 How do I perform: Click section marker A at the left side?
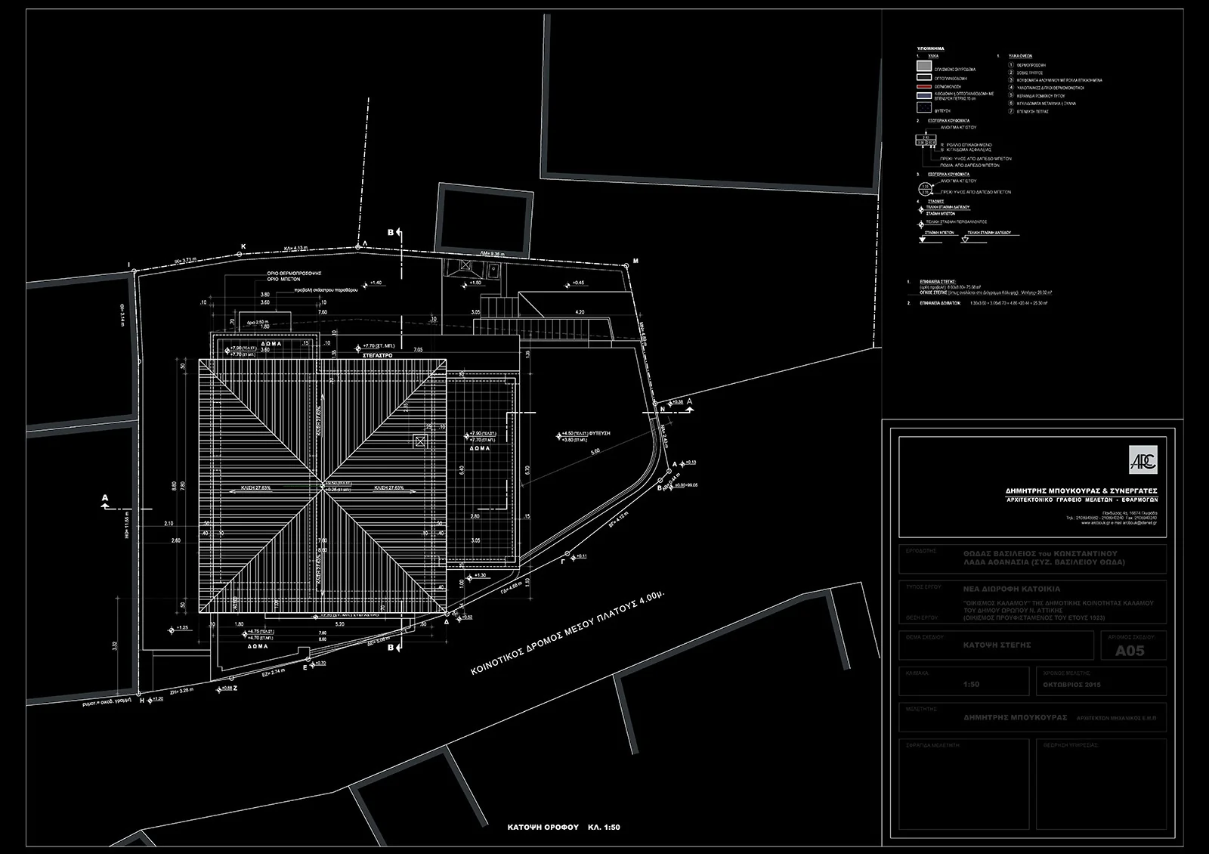[x=104, y=499]
